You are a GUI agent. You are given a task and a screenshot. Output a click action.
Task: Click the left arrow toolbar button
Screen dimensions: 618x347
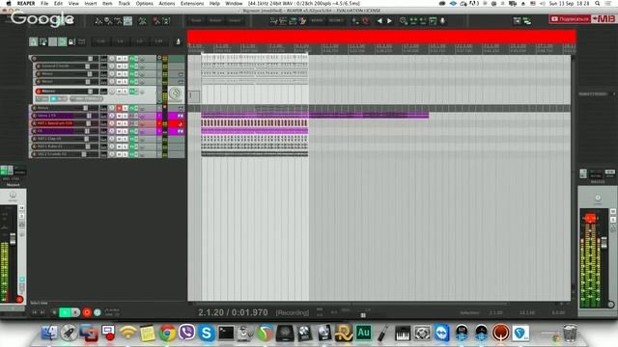(379, 21)
